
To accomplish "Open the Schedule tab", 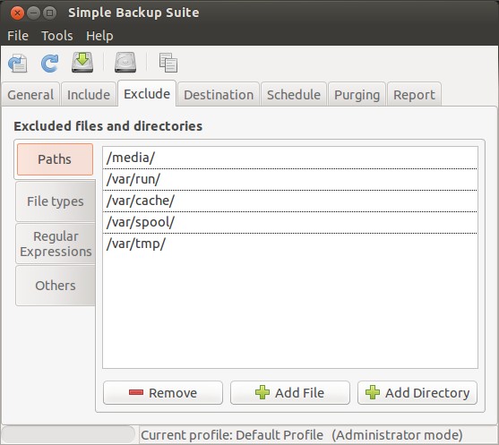I will coord(294,95).
